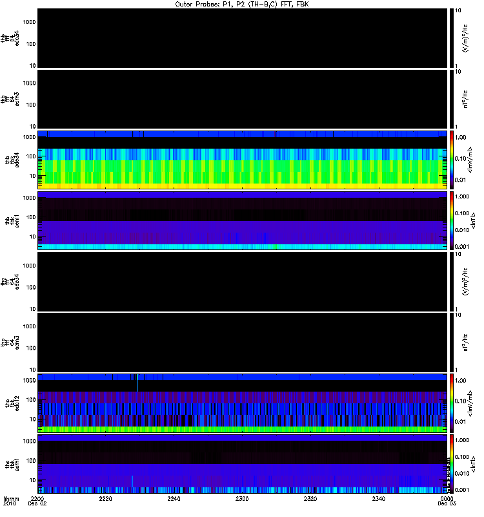The image size is (484, 517).
Task: Click the "thb fbk edc34" y-axis title
Action: pos(12,160)
